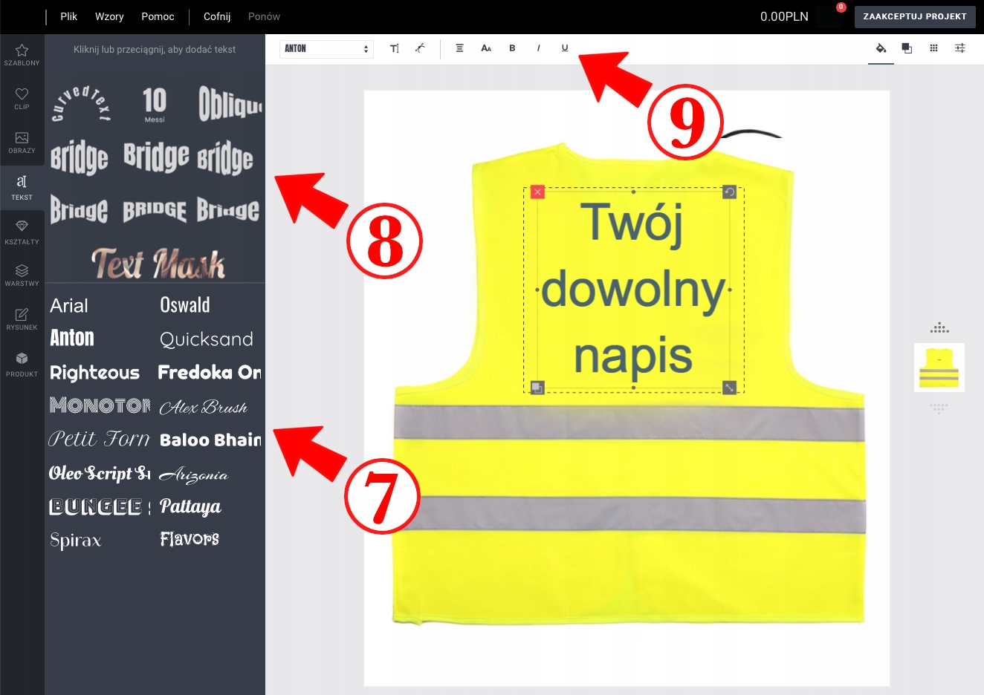Open the fill color bucket tool

pos(881,48)
